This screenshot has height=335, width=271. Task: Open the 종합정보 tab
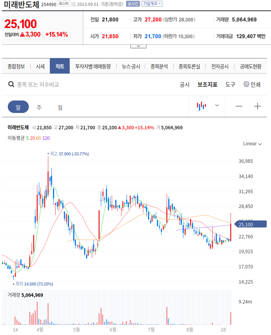(16, 66)
